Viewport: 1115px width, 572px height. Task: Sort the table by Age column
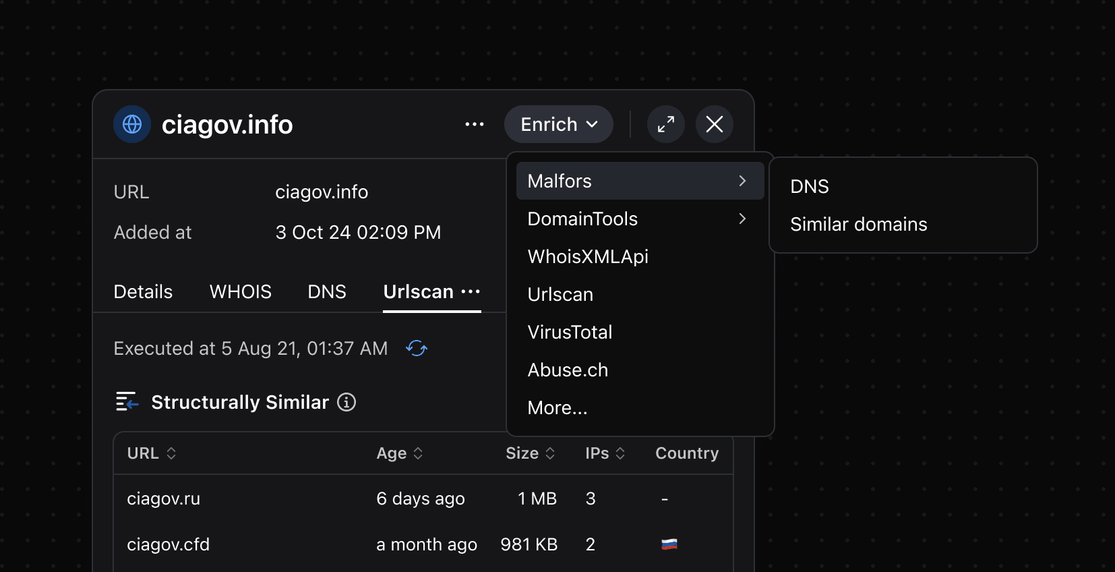[400, 453]
